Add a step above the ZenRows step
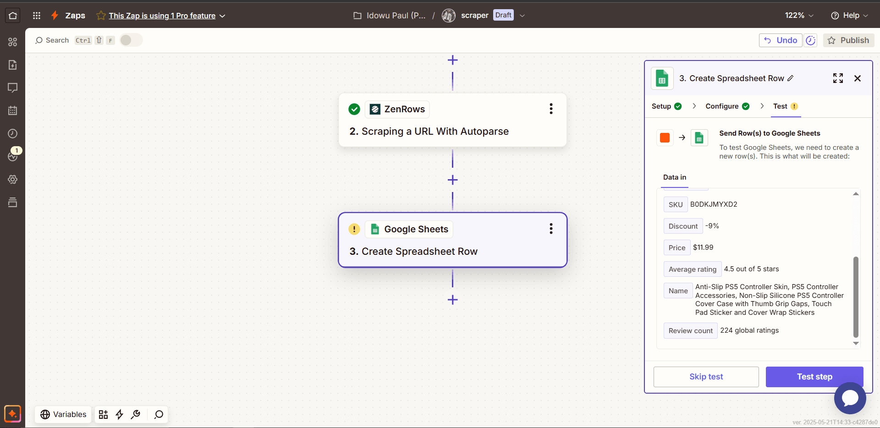Viewport: 880px width, 428px height. [452, 60]
